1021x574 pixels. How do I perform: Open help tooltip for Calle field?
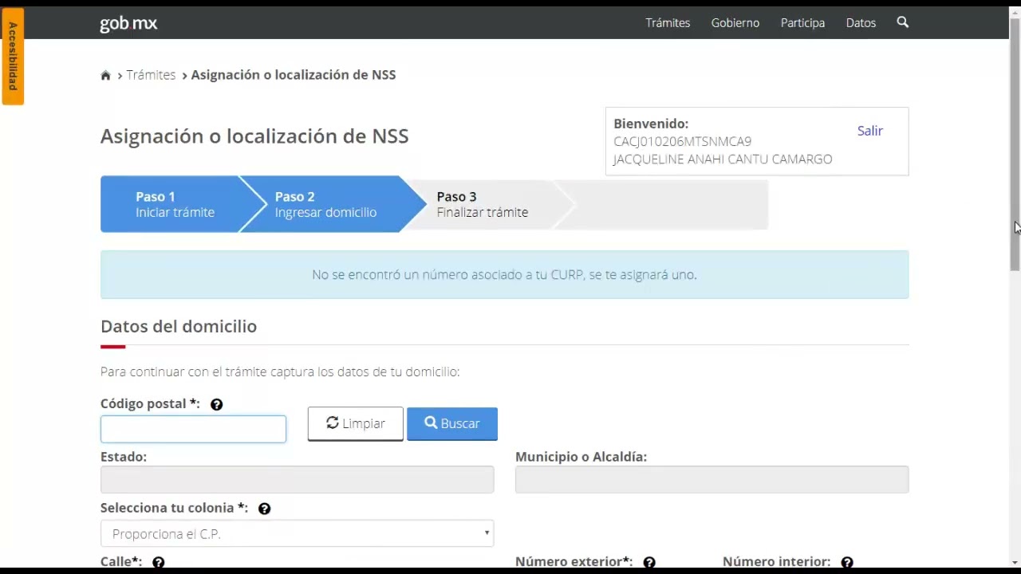tap(158, 563)
